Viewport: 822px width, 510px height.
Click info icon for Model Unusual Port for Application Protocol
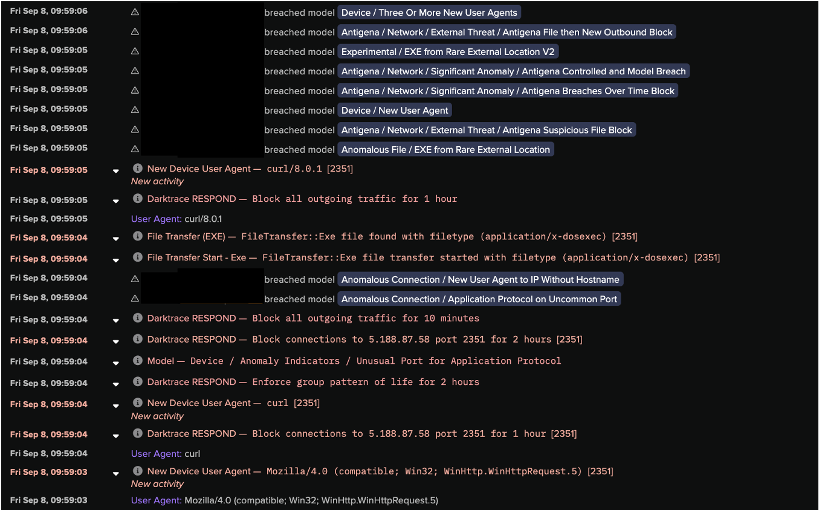pyautogui.click(x=137, y=361)
